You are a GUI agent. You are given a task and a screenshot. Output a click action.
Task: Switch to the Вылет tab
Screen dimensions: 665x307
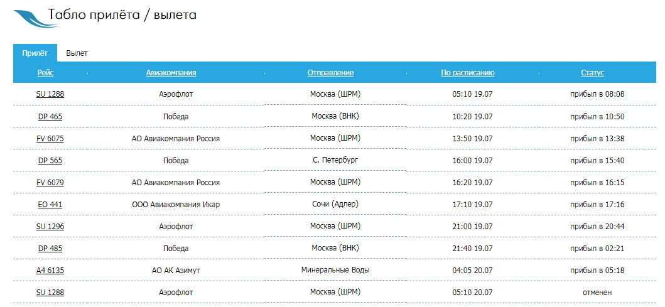[77, 53]
